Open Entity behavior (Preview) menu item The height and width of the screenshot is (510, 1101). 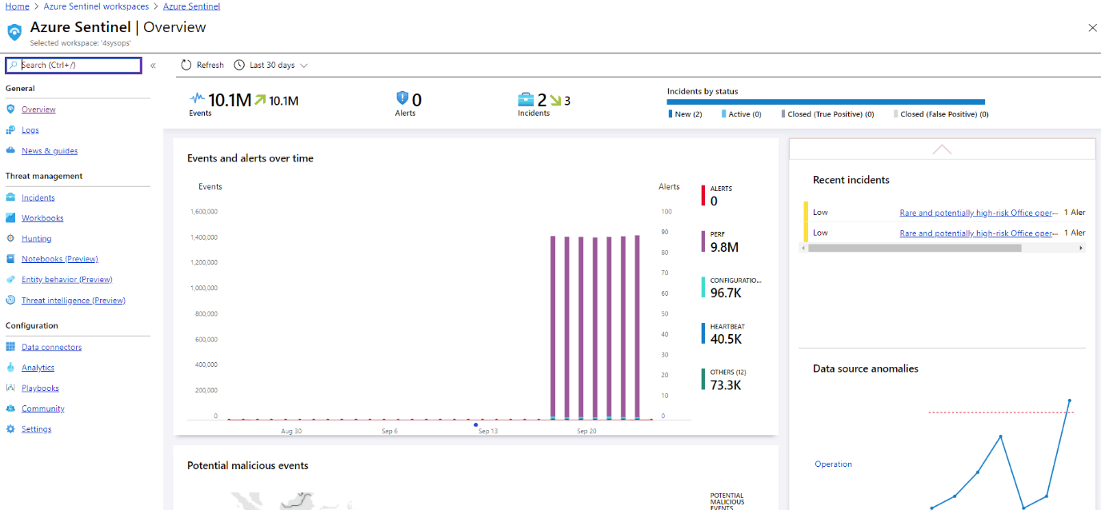67,280
